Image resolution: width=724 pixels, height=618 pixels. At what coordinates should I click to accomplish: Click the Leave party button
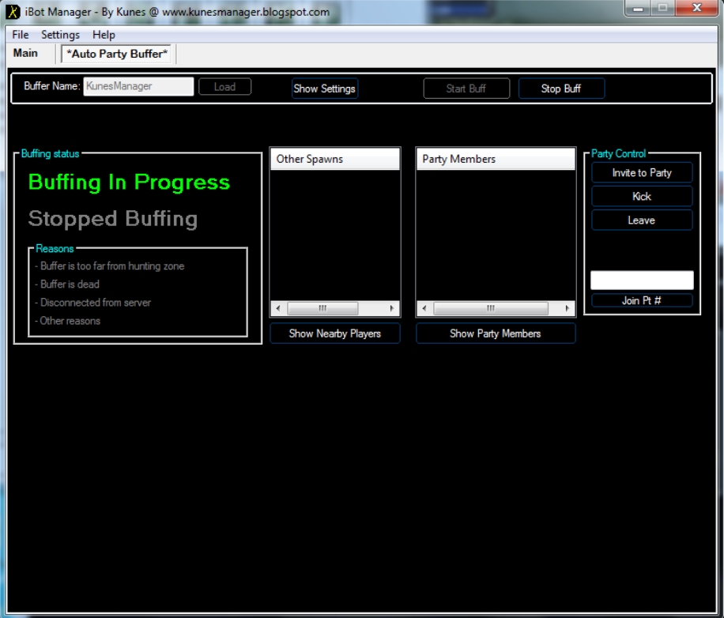641,220
